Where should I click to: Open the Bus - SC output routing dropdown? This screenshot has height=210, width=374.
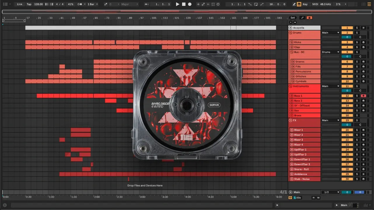coord(330,52)
